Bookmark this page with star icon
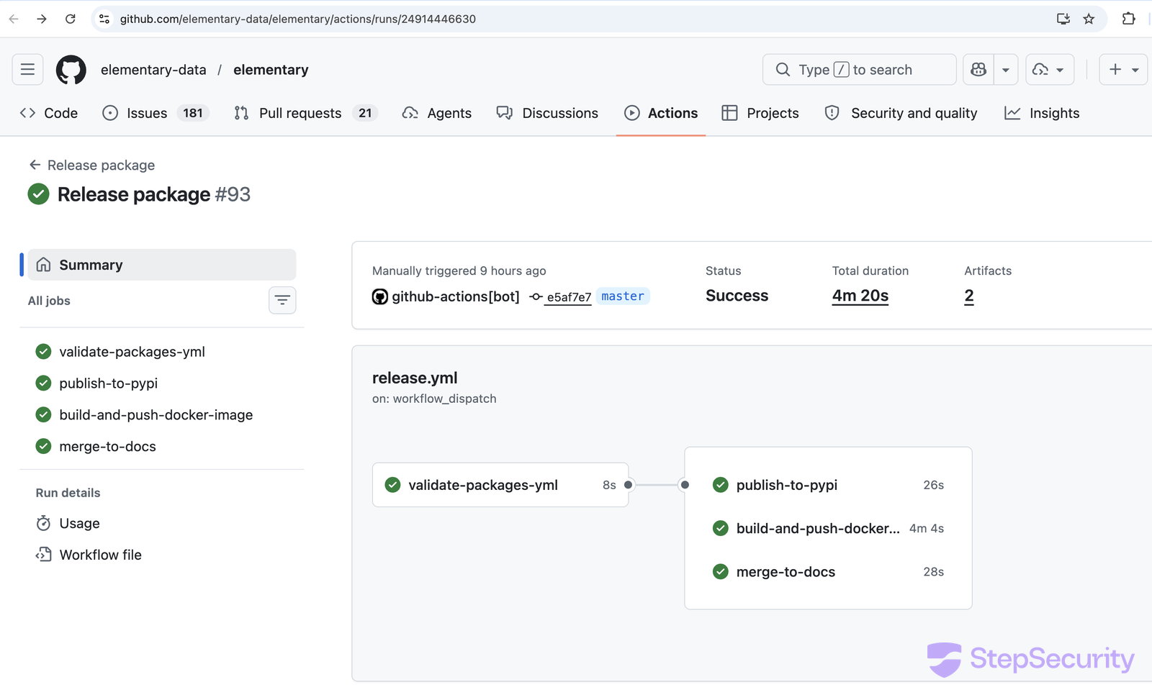This screenshot has width=1152, height=695. (x=1089, y=19)
